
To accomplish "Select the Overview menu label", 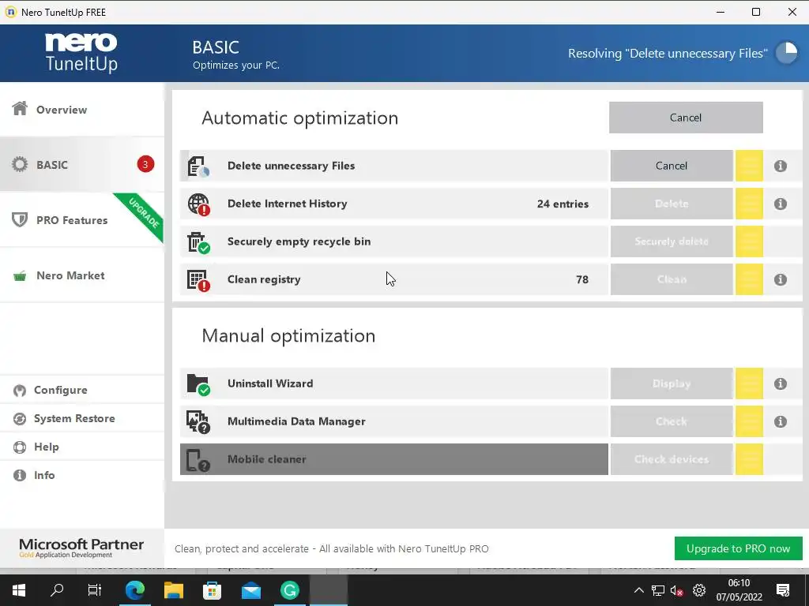I will [62, 110].
